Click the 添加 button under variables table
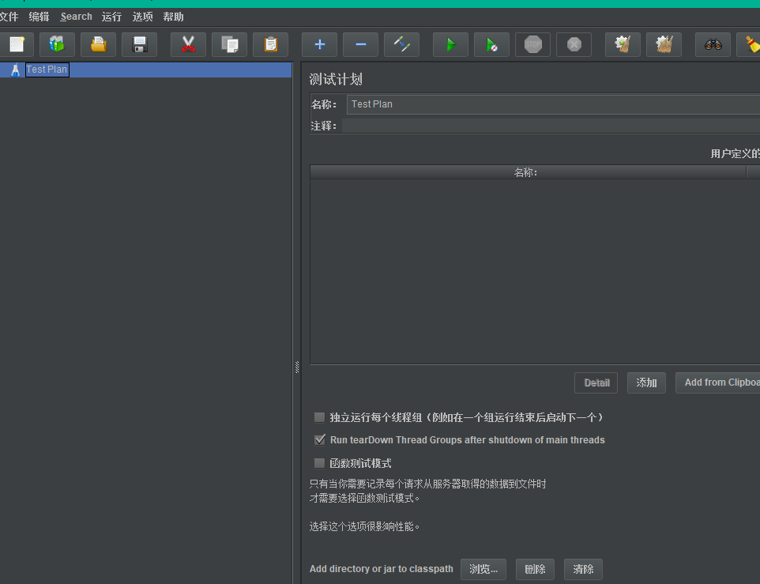This screenshot has width=760, height=584. 646,382
